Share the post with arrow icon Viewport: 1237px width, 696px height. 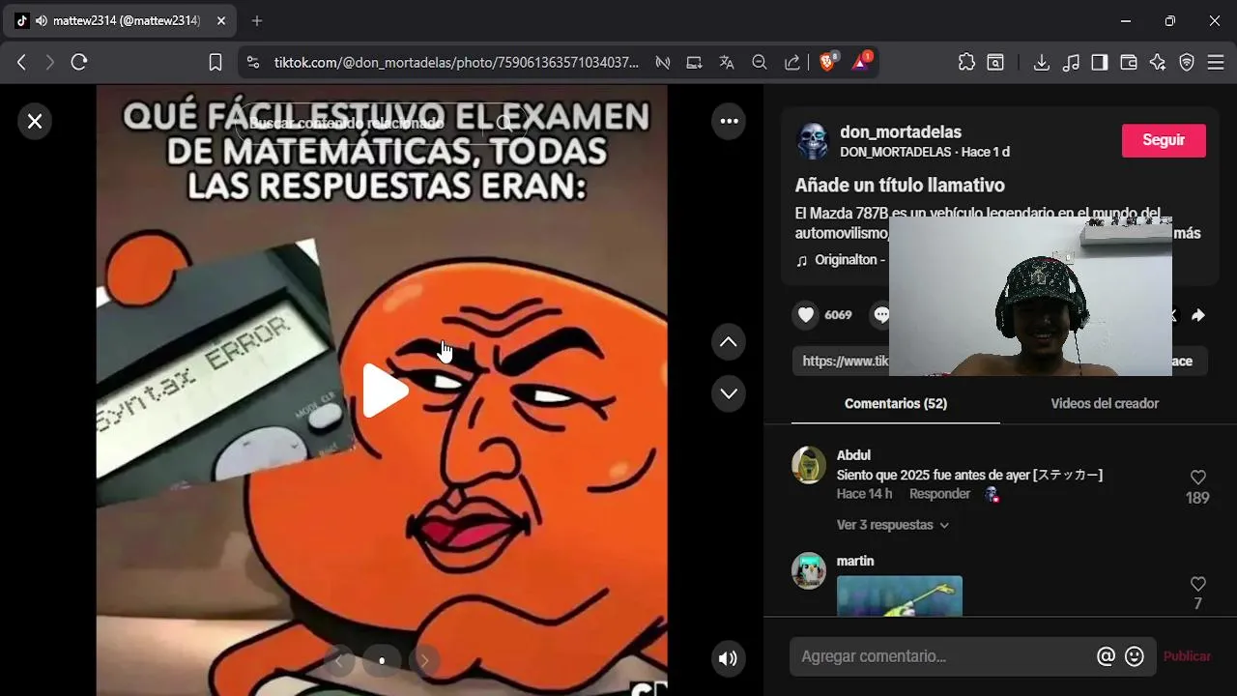click(1197, 315)
